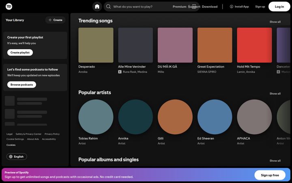Image resolution: width=292 pixels, height=183 pixels.
Task: Click the explicit badge on Alle Mine Veninder
Action: [120, 72]
